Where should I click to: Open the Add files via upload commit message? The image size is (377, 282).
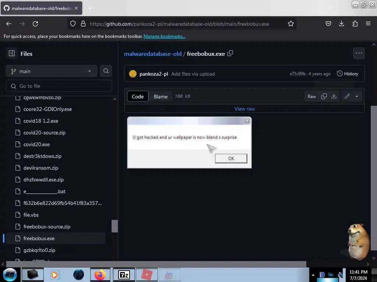pos(193,74)
